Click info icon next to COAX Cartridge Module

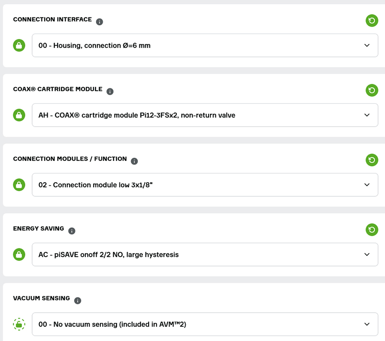pyautogui.click(x=110, y=92)
